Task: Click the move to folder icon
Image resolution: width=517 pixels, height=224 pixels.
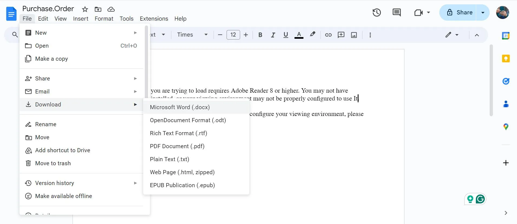Action: pyautogui.click(x=98, y=9)
